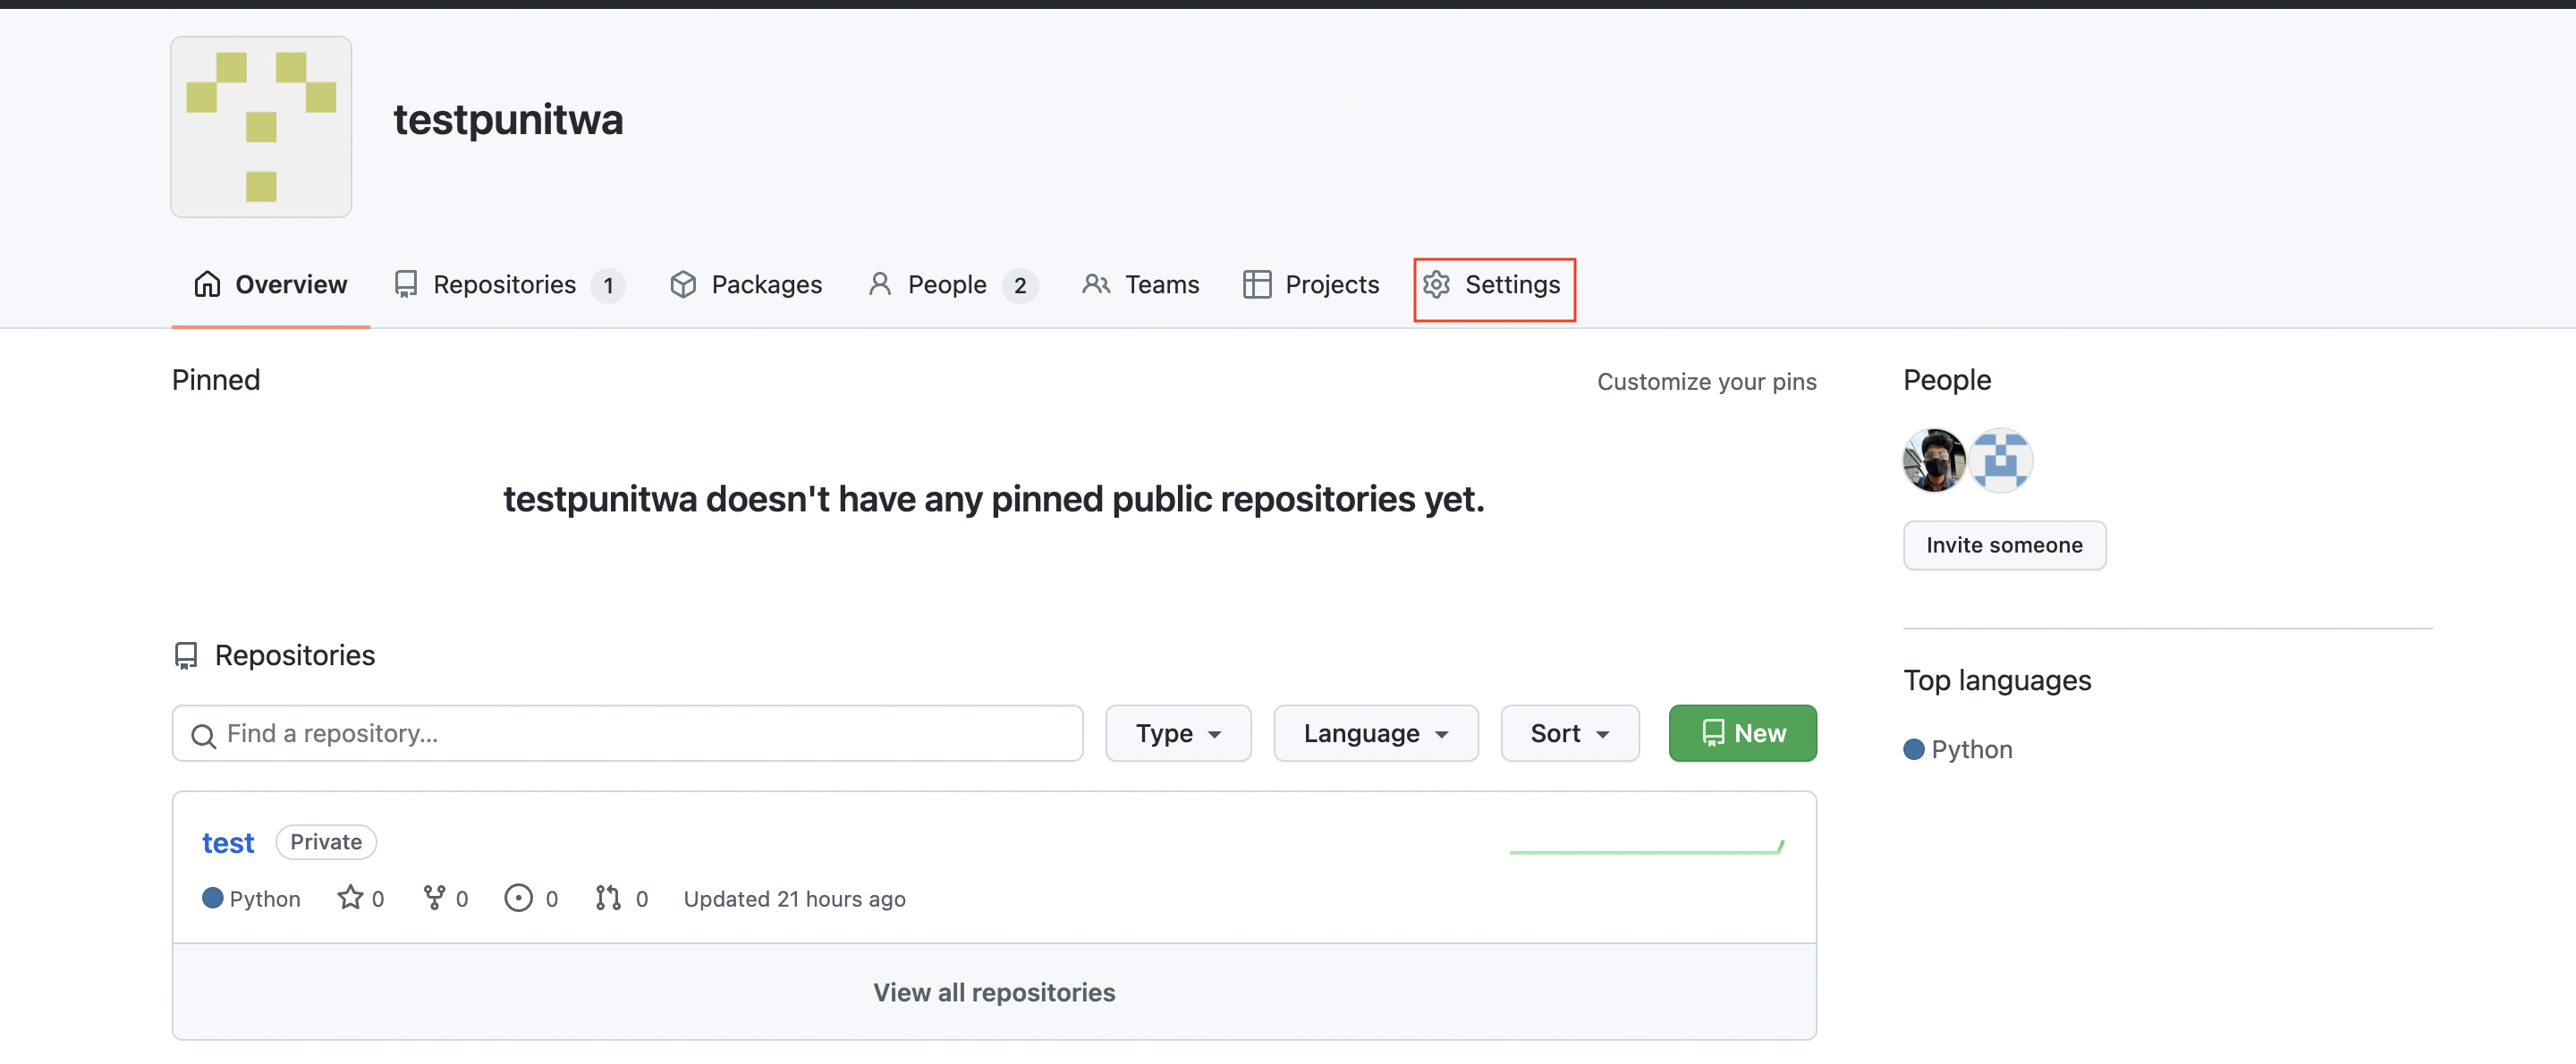
Task: Open the Sort dropdown
Action: click(x=1568, y=733)
